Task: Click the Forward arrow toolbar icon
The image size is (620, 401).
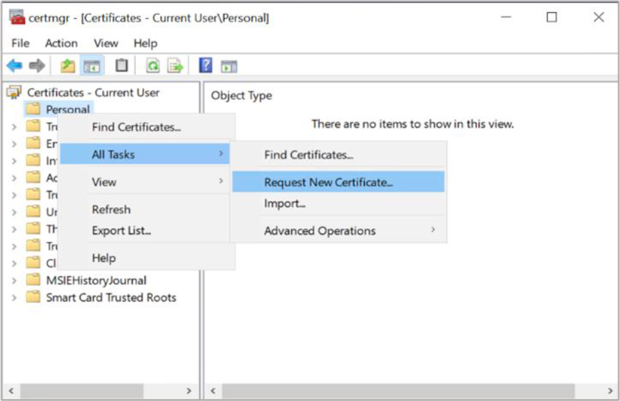Action: tap(37, 66)
